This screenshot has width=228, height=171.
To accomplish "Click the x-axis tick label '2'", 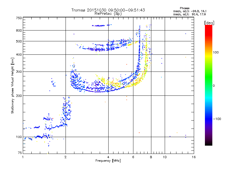I will pyautogui.click(x=66, y=157).
